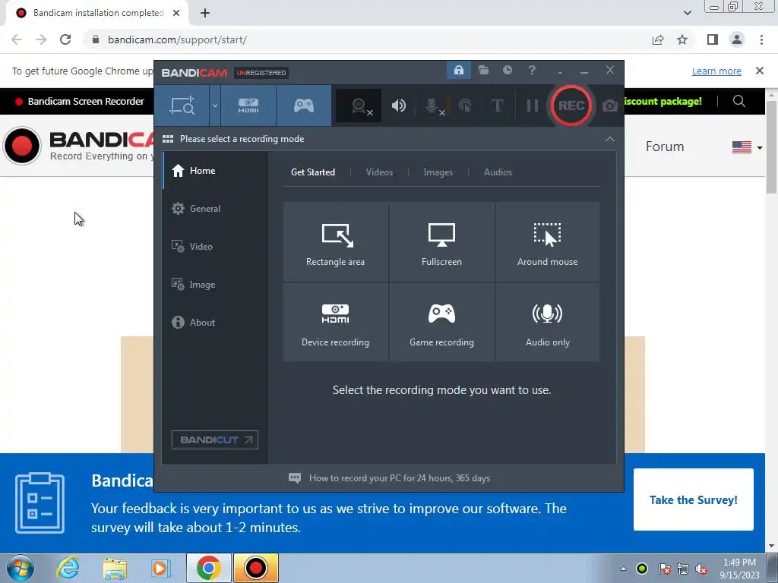
Task: Open the output folder icon in Bandicam
Action: pos(483,70)
